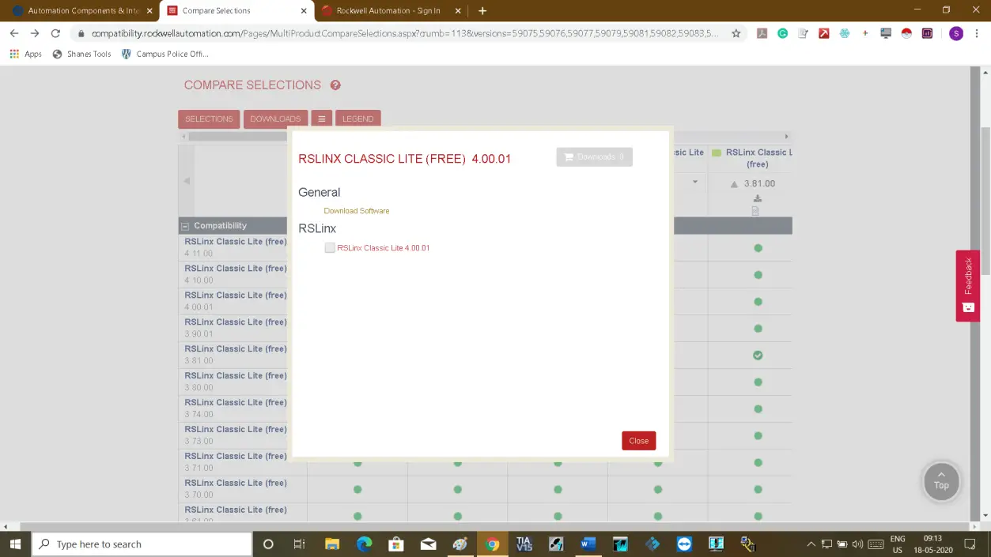Switch to Compare Selections browser tab

(x=236, y=11)
